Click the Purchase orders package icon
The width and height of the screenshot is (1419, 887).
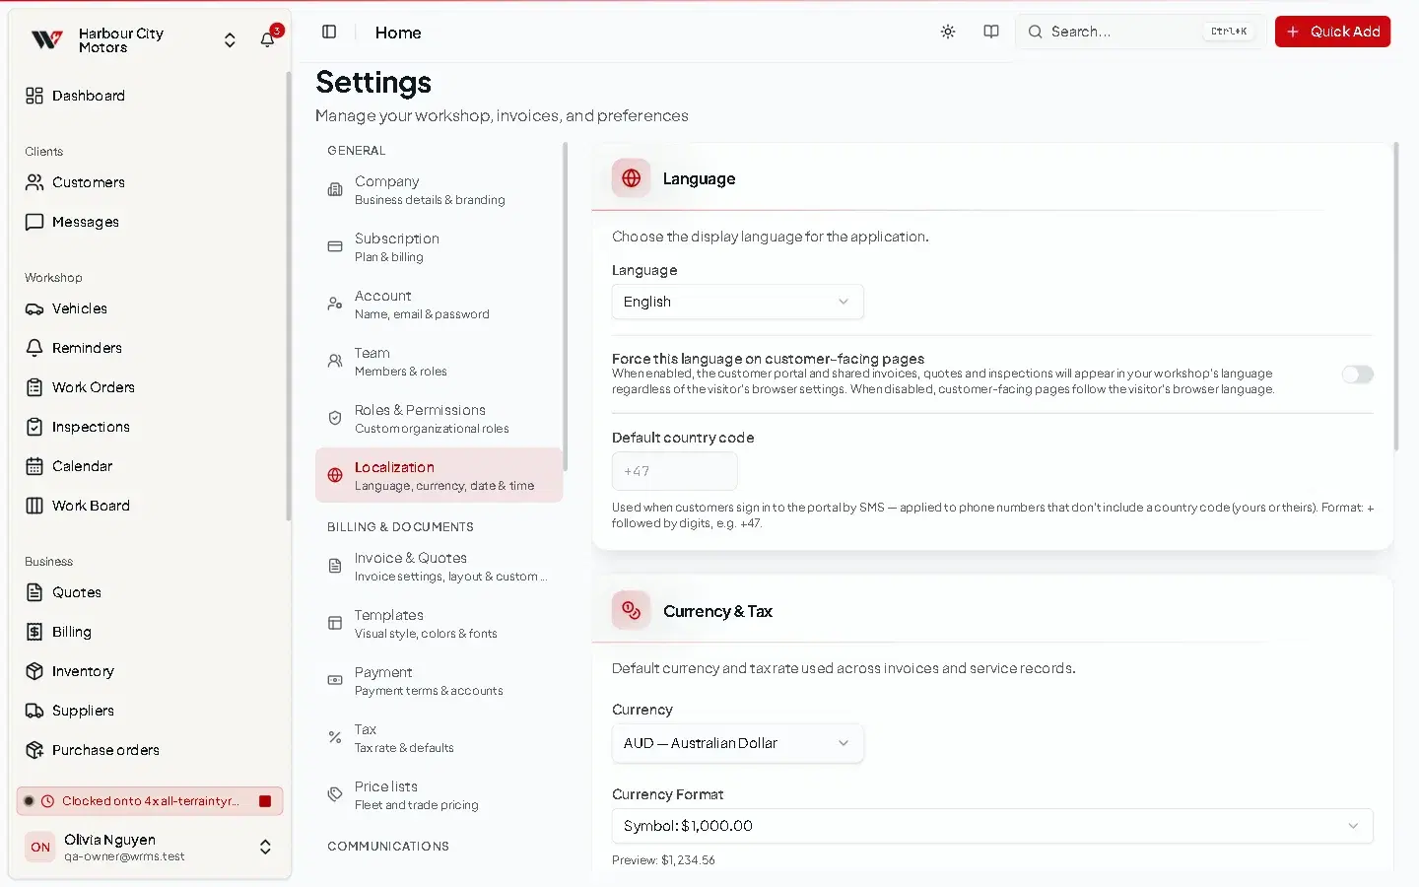click(34, 750)
